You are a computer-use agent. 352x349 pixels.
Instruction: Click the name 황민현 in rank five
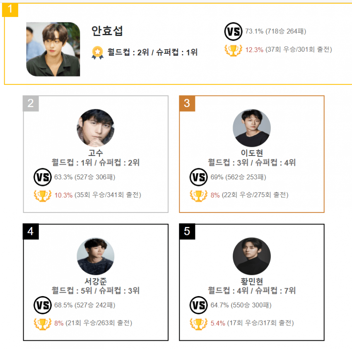(252, 281)
